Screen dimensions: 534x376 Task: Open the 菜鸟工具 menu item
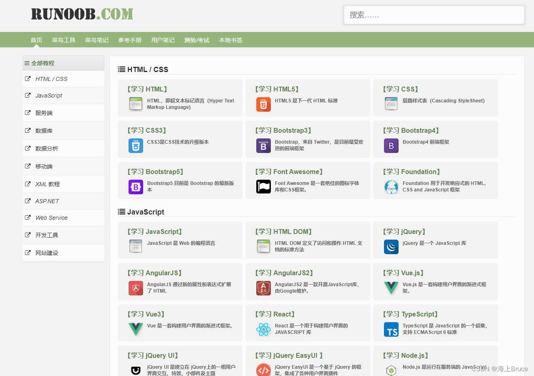point(64,40)
